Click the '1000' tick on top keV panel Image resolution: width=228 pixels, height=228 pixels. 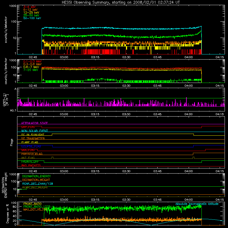click(x=13, y=6)
